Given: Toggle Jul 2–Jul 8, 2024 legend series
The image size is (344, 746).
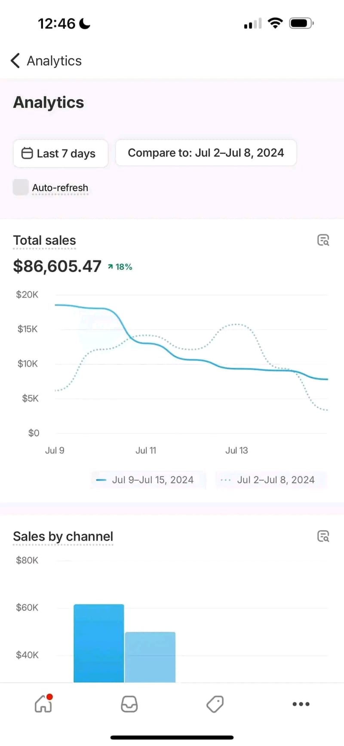Looking at the screenshot, I should 270,480.
